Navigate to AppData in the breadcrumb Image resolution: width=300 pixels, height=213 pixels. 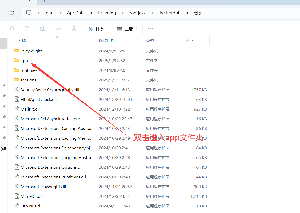coord(76,13)
